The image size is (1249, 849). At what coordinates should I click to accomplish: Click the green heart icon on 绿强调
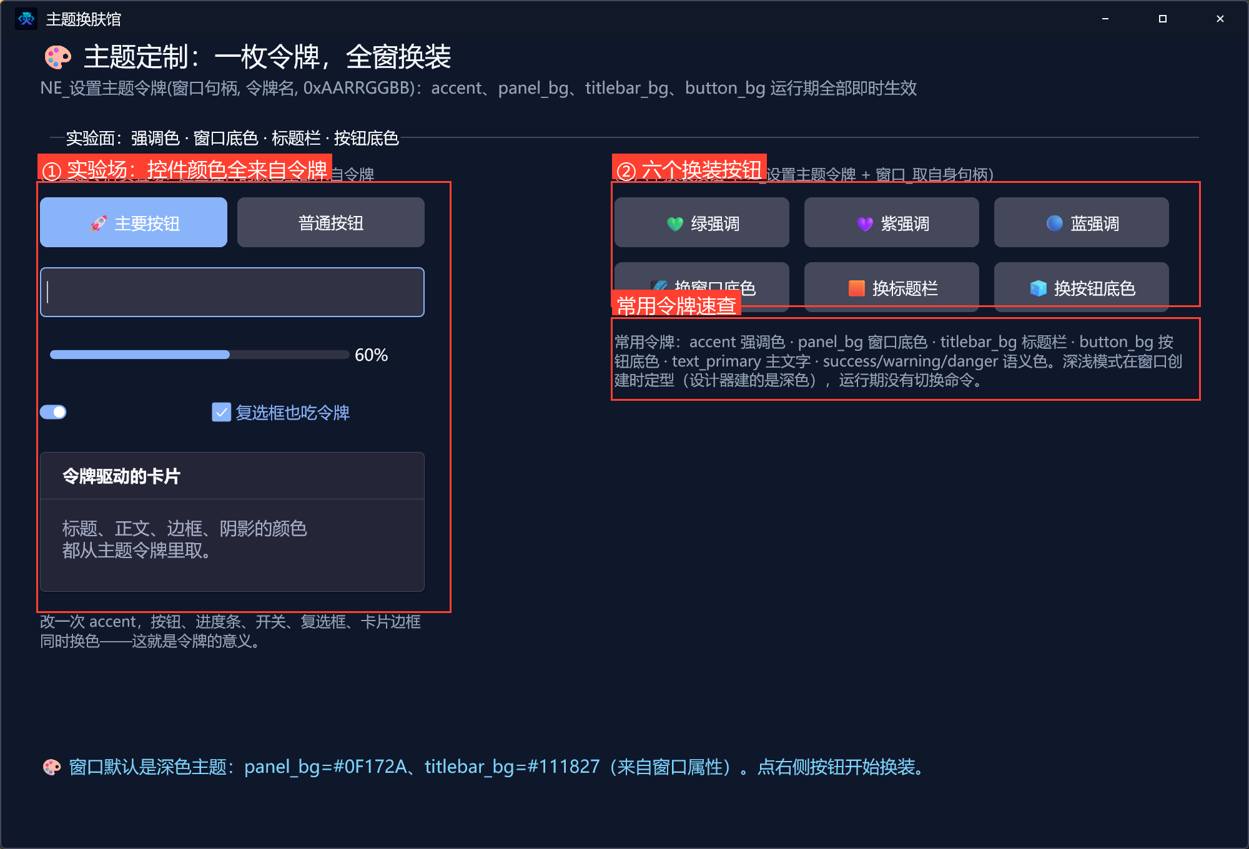pyautogui.click(x=675, y=223)
